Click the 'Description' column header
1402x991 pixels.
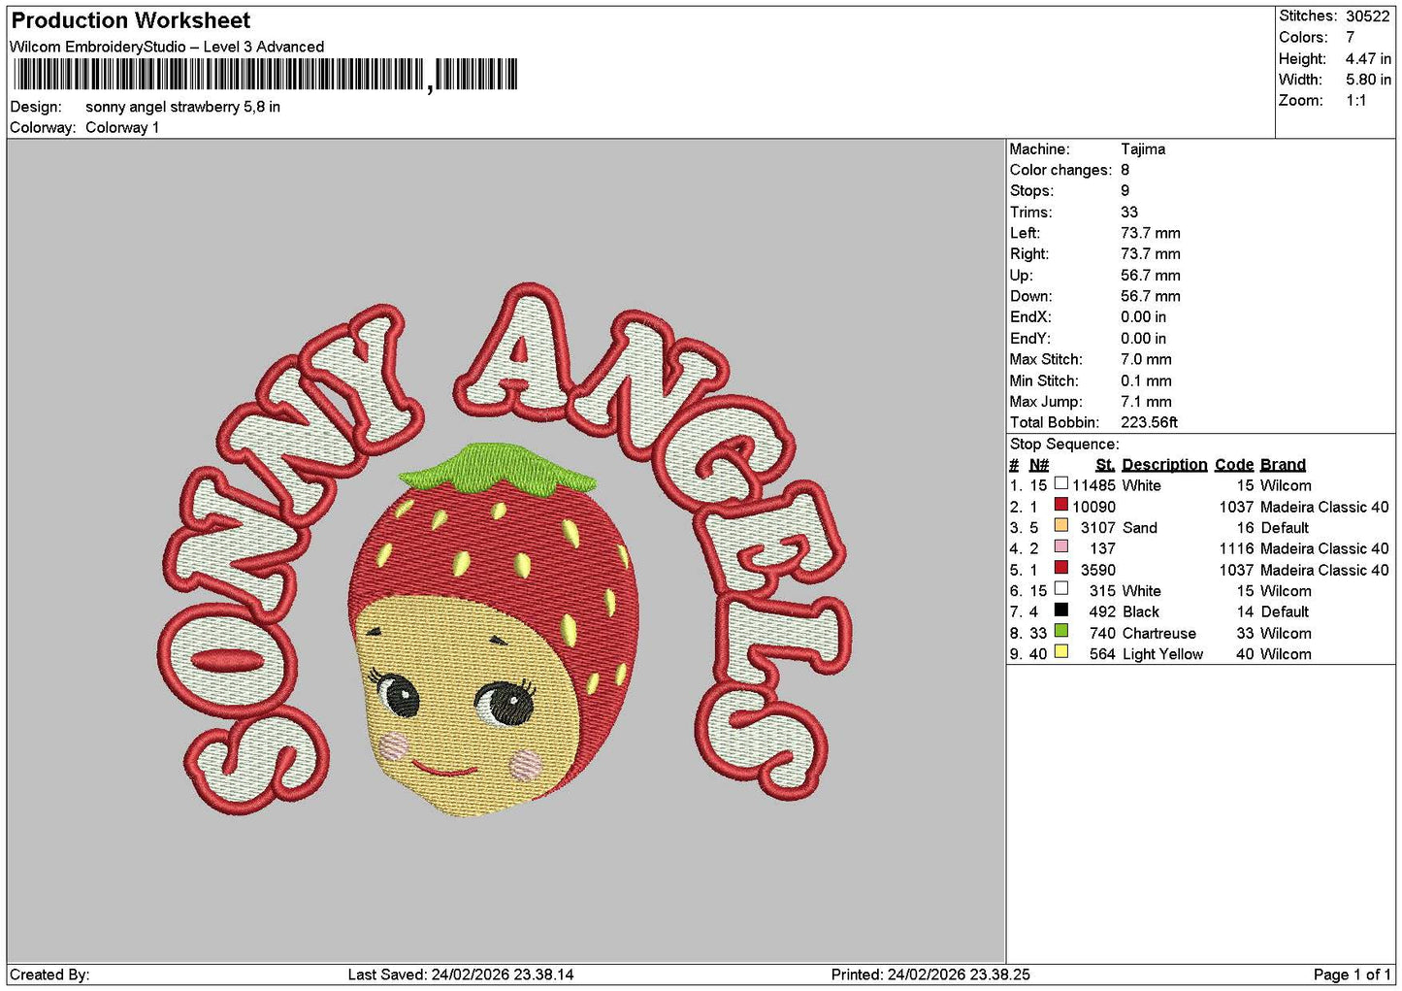tap(1164, 465)
